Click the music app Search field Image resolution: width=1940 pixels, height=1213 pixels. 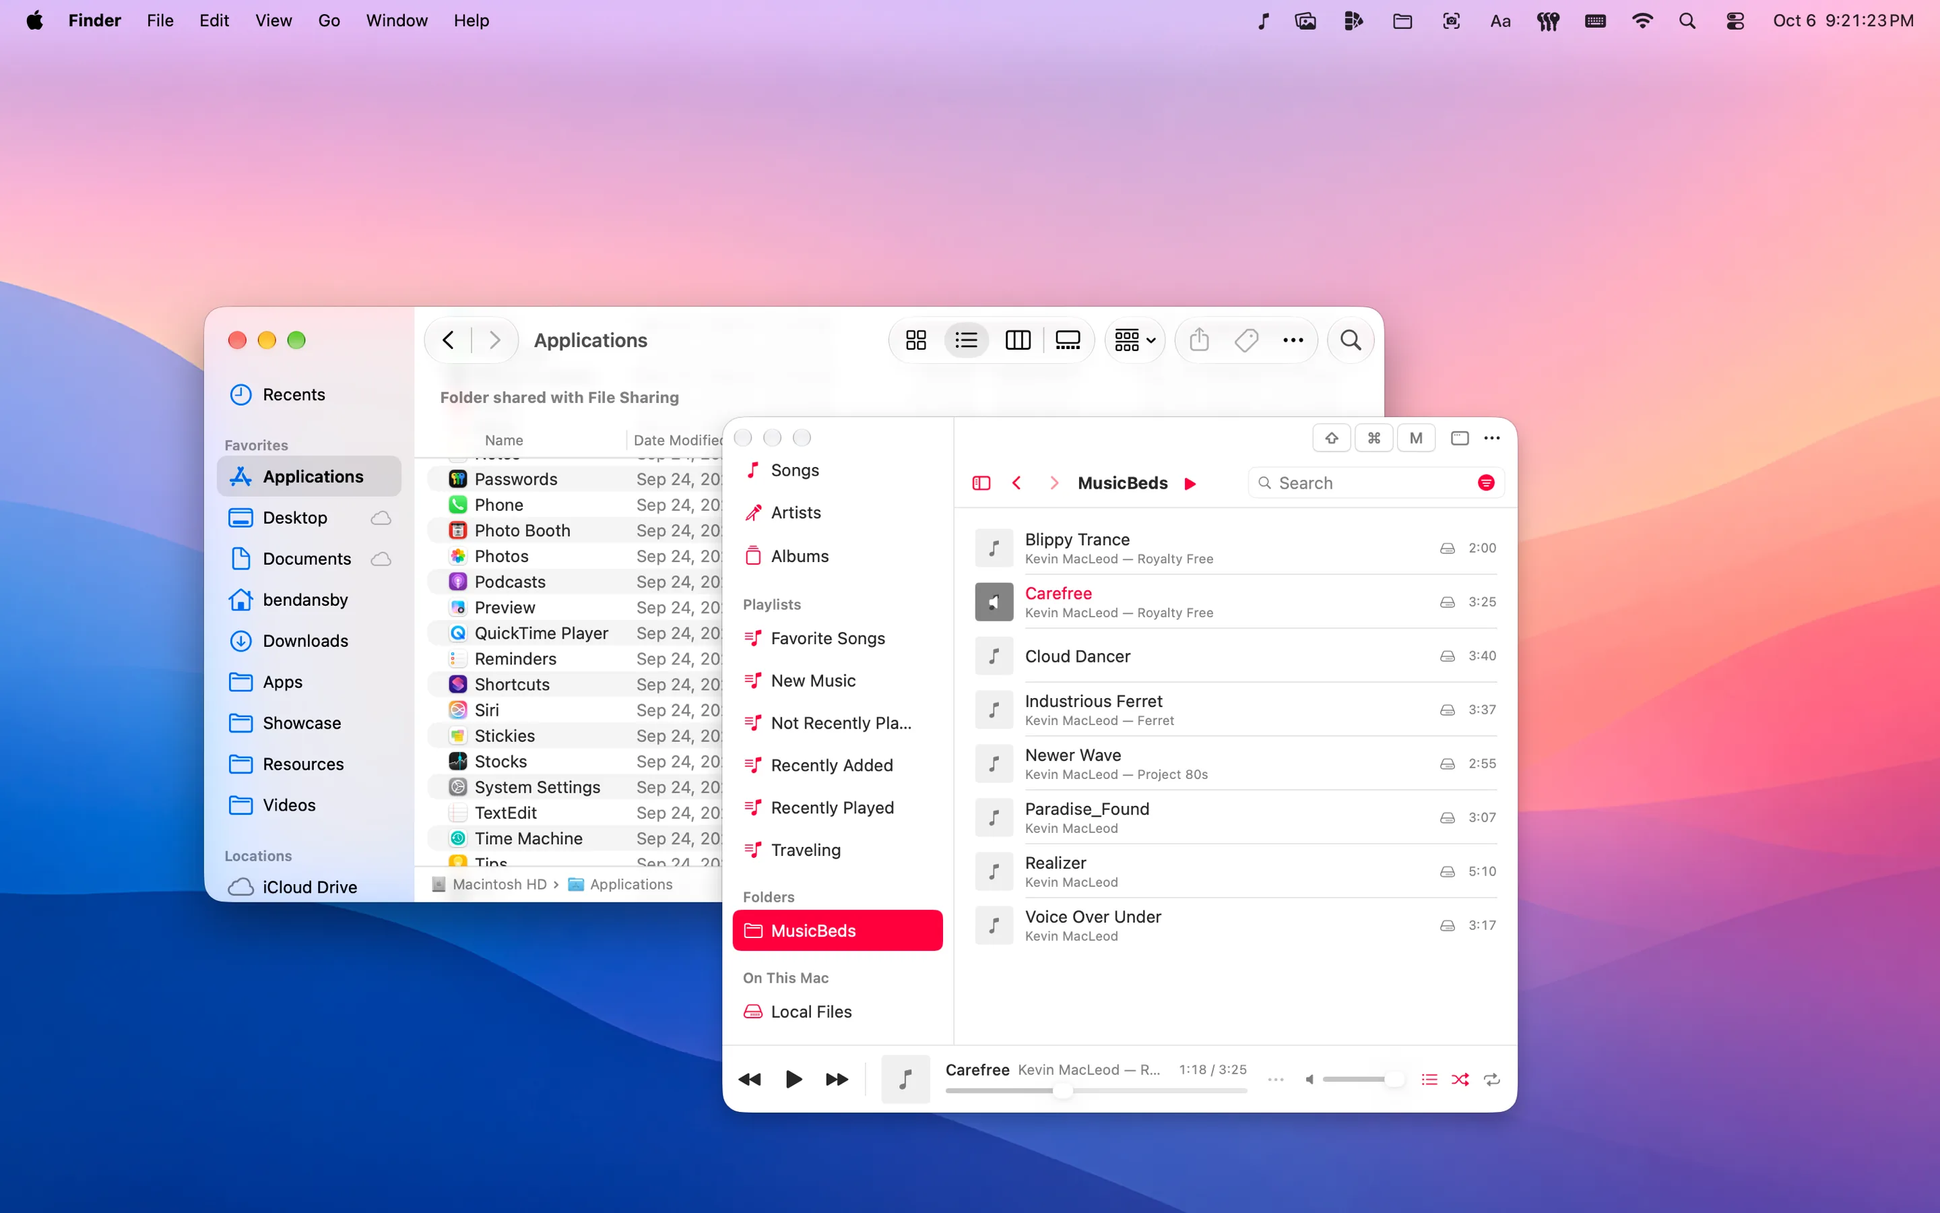(1375, 483)
